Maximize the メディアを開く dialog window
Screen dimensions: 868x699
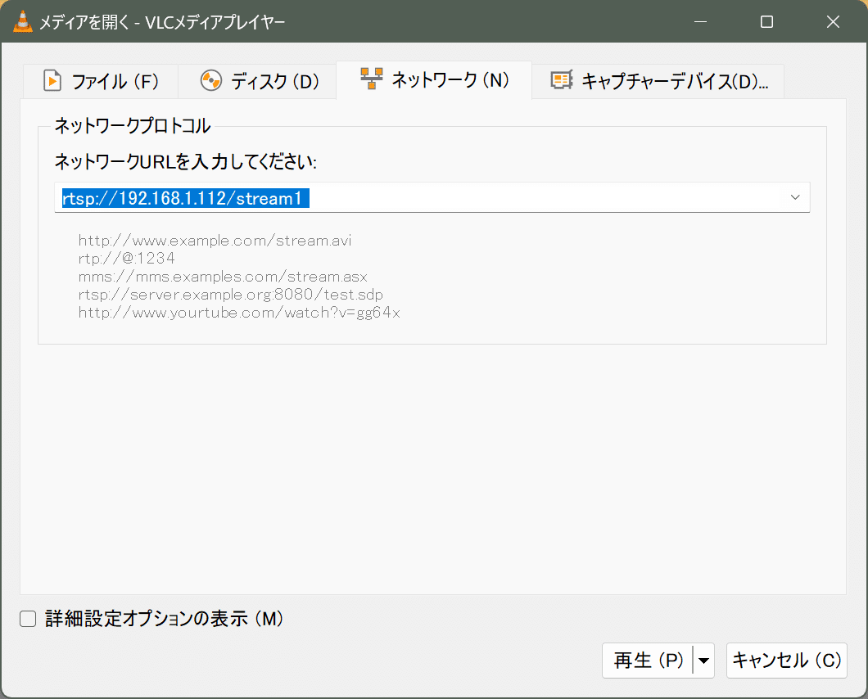tap(766, 21)
